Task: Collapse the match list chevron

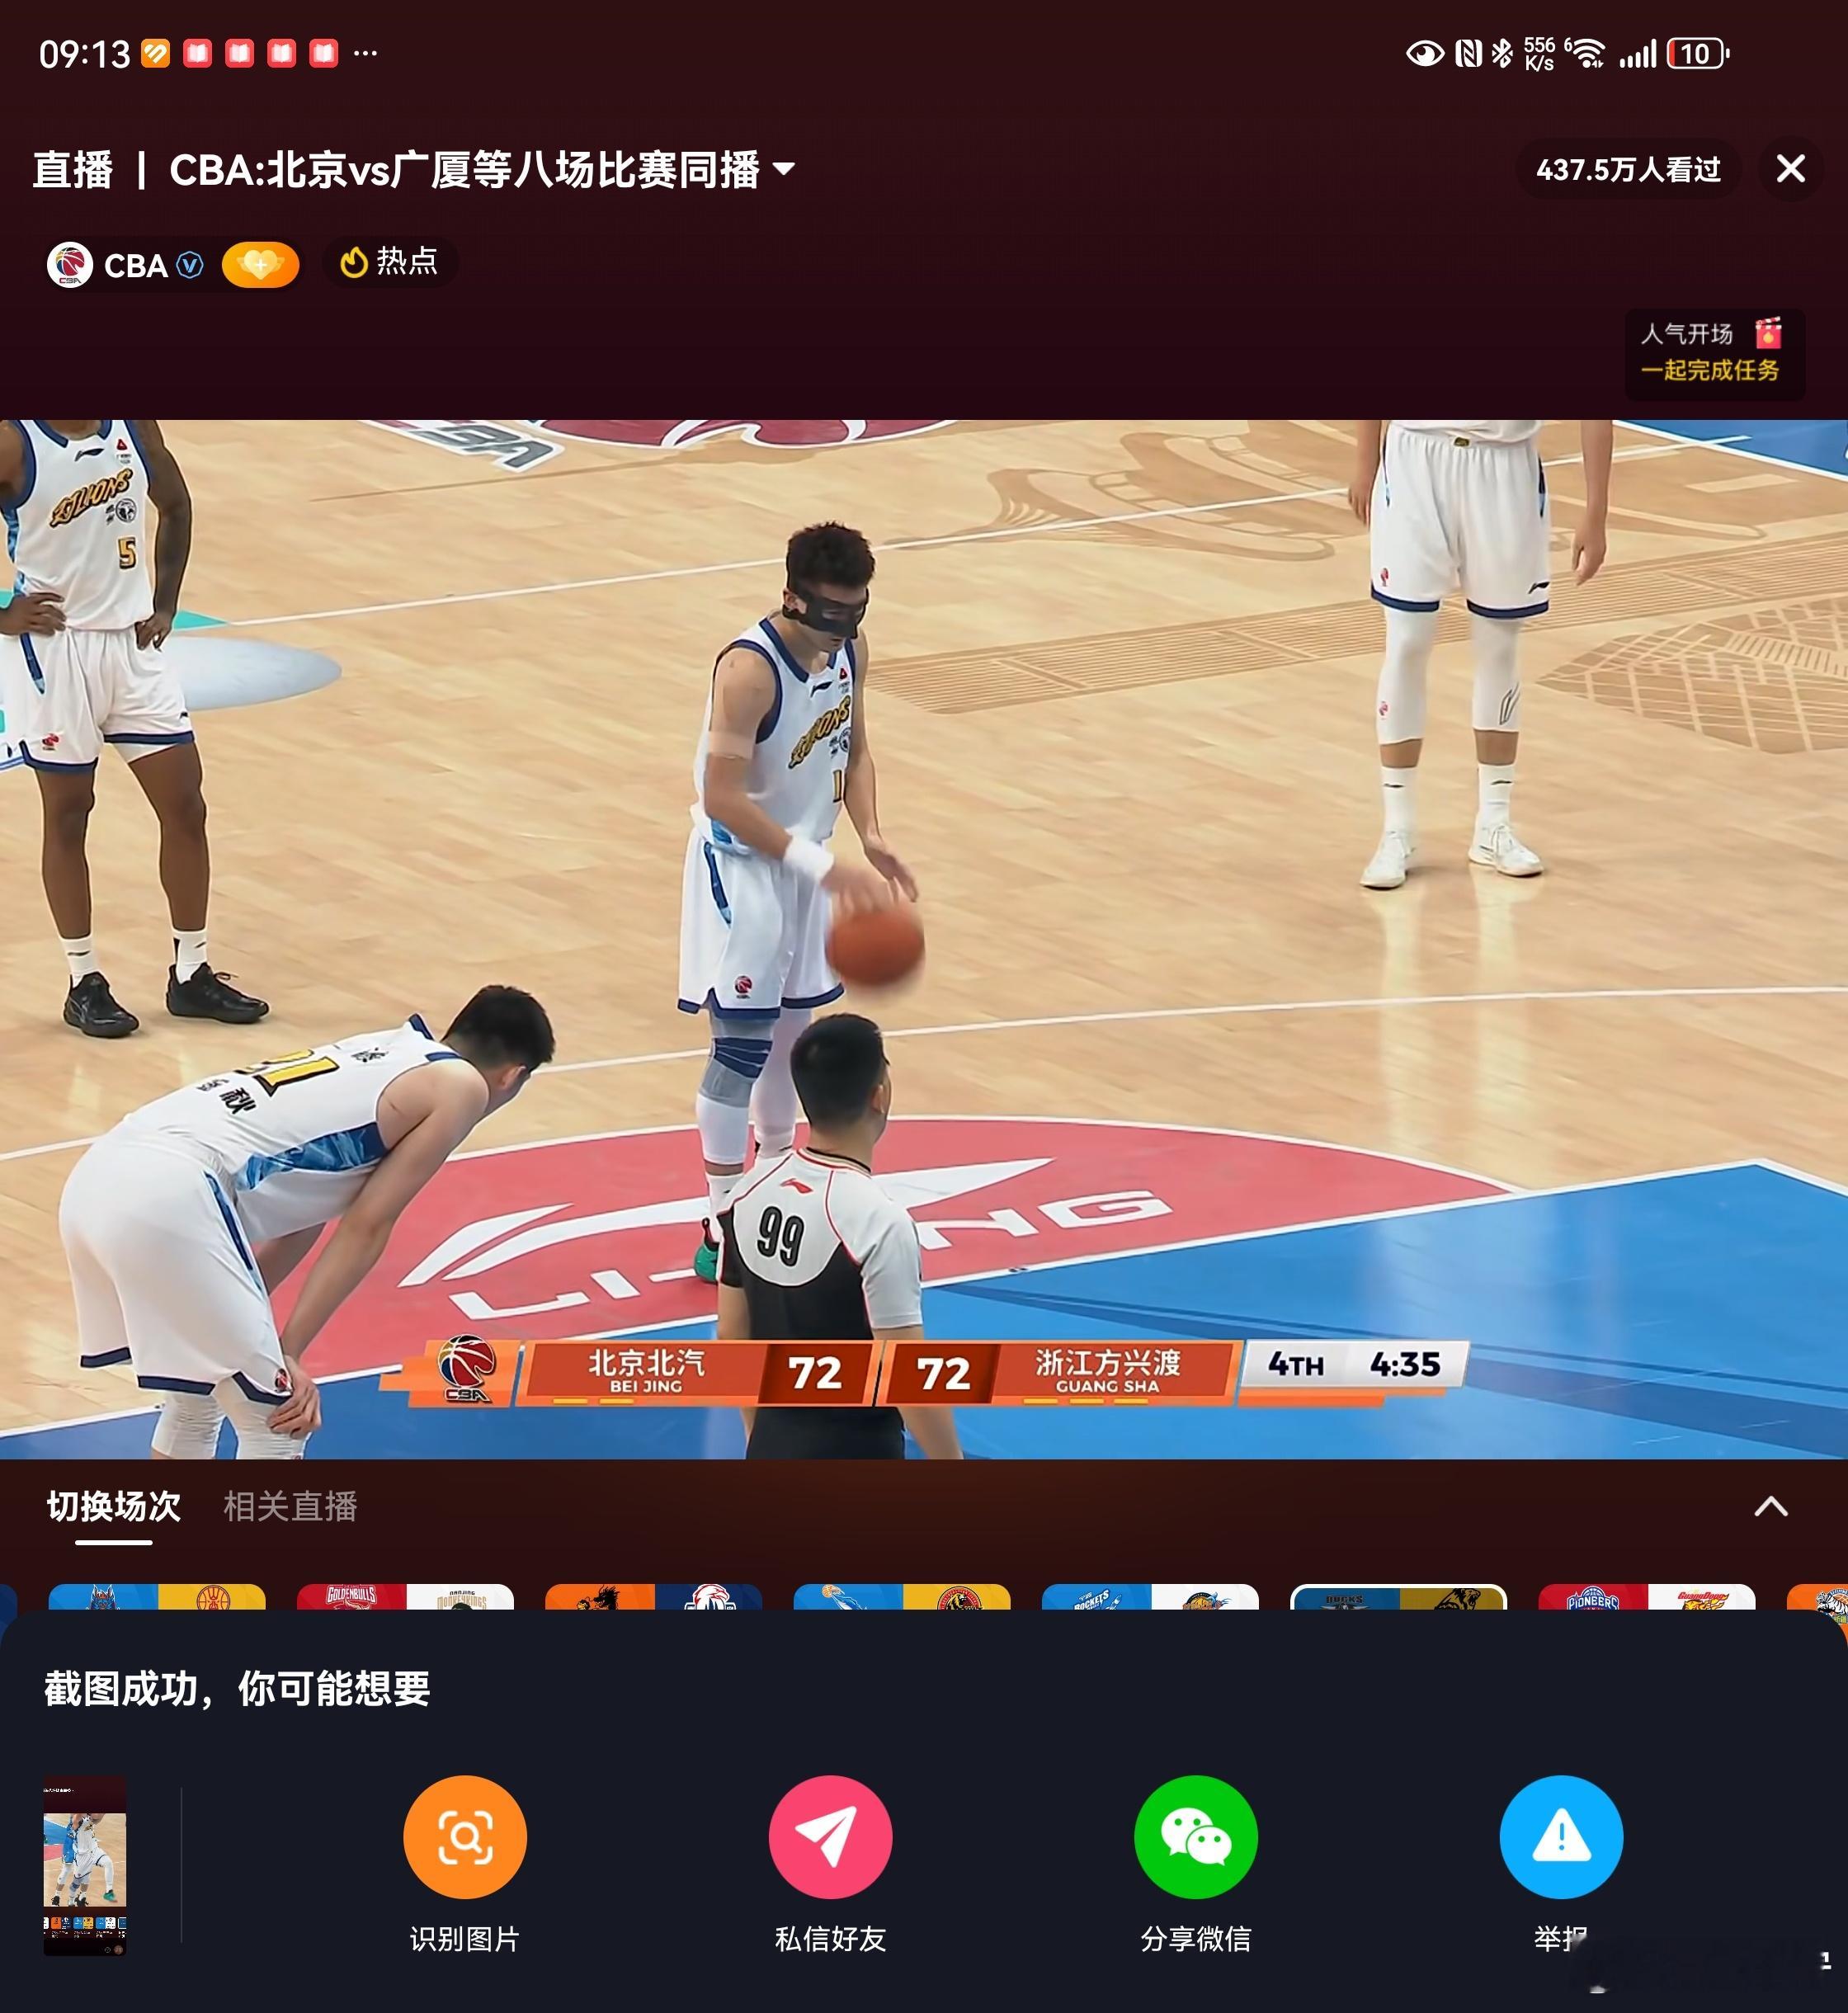Action: pyautogui.click(x=1770, y=1506)
